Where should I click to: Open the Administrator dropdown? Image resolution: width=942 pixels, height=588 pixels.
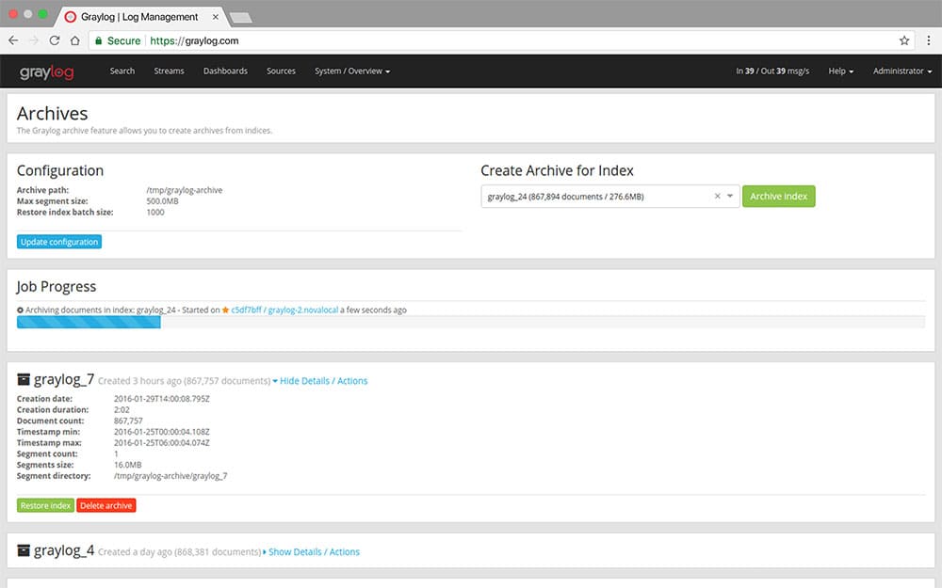[x=902, y=71]
